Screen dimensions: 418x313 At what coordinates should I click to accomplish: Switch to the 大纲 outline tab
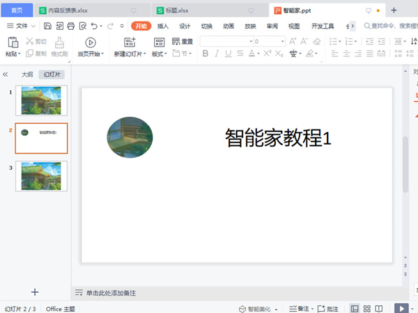pos(27,74)
